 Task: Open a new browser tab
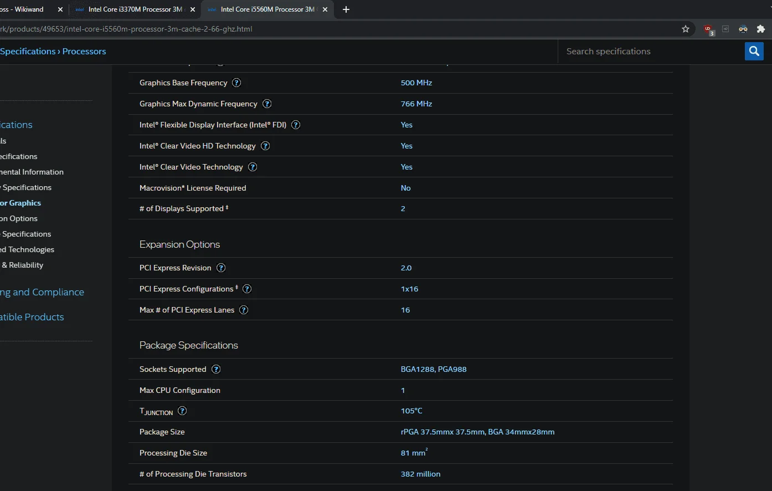pos(346,9)
